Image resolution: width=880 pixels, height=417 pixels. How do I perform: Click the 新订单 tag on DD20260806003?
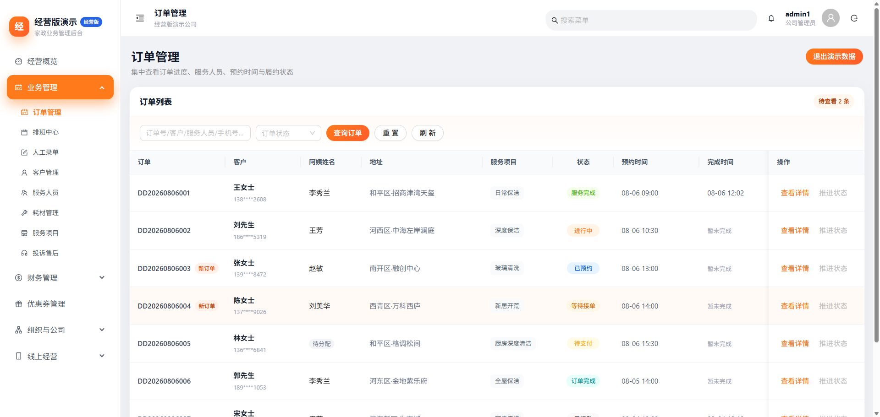(x=207, y=269)
